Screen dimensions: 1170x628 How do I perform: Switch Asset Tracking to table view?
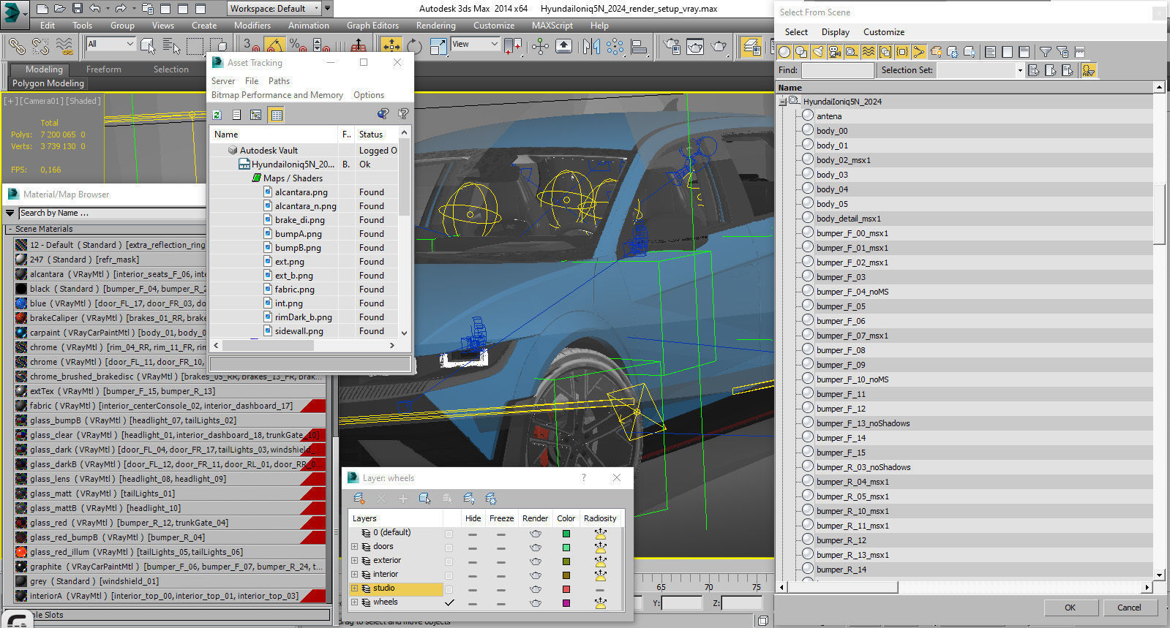pyautogui.click(x=276, y=115)
